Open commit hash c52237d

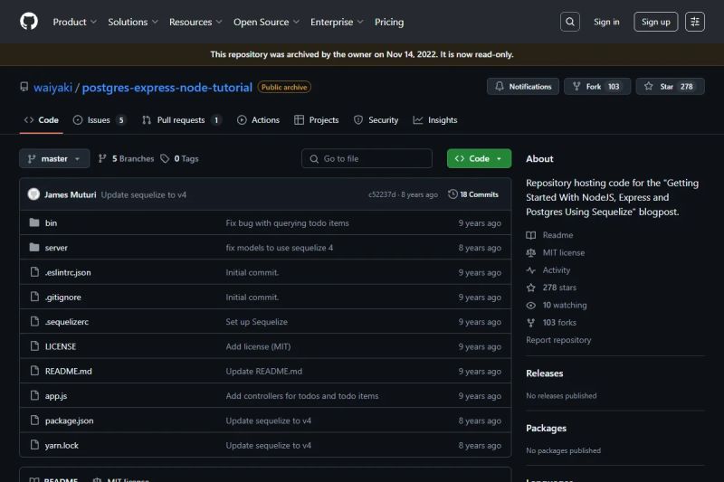pyautogui.click(x=382, y=194)
